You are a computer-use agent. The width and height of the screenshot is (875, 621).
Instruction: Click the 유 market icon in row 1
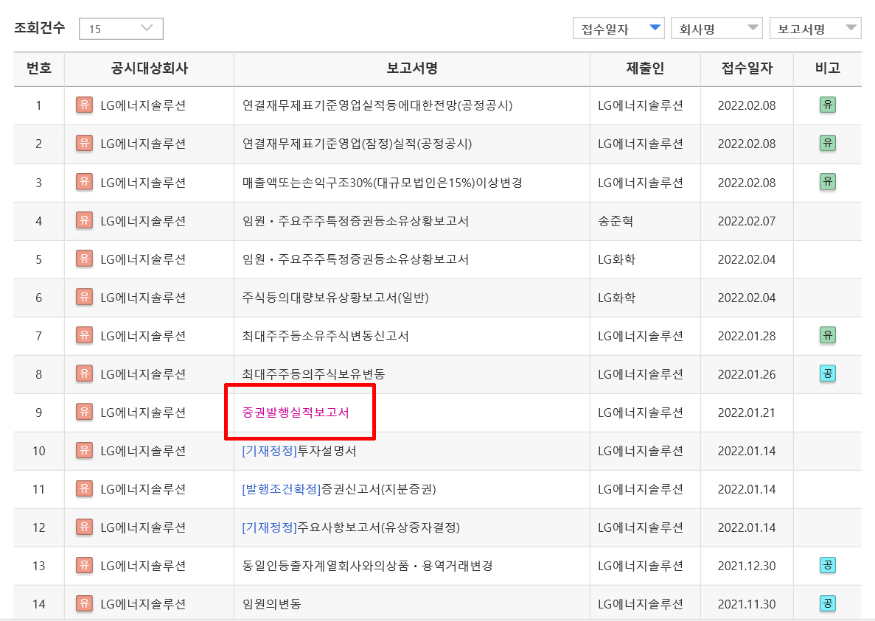click(x=84, y=105)
